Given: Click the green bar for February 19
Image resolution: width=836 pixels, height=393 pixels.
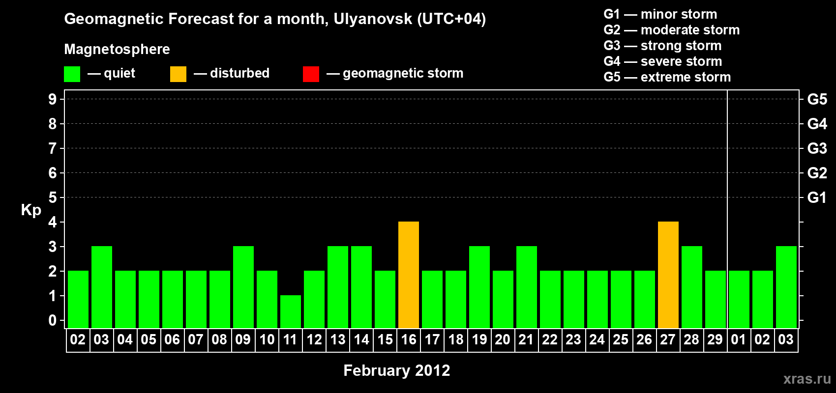Looking at the screenshot, I should click(479, 287).
